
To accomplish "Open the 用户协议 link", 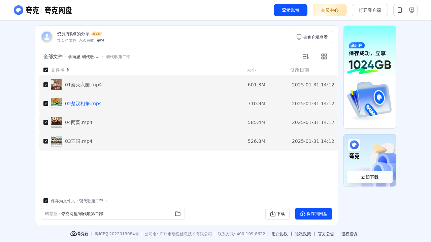I will pos(280,234).
